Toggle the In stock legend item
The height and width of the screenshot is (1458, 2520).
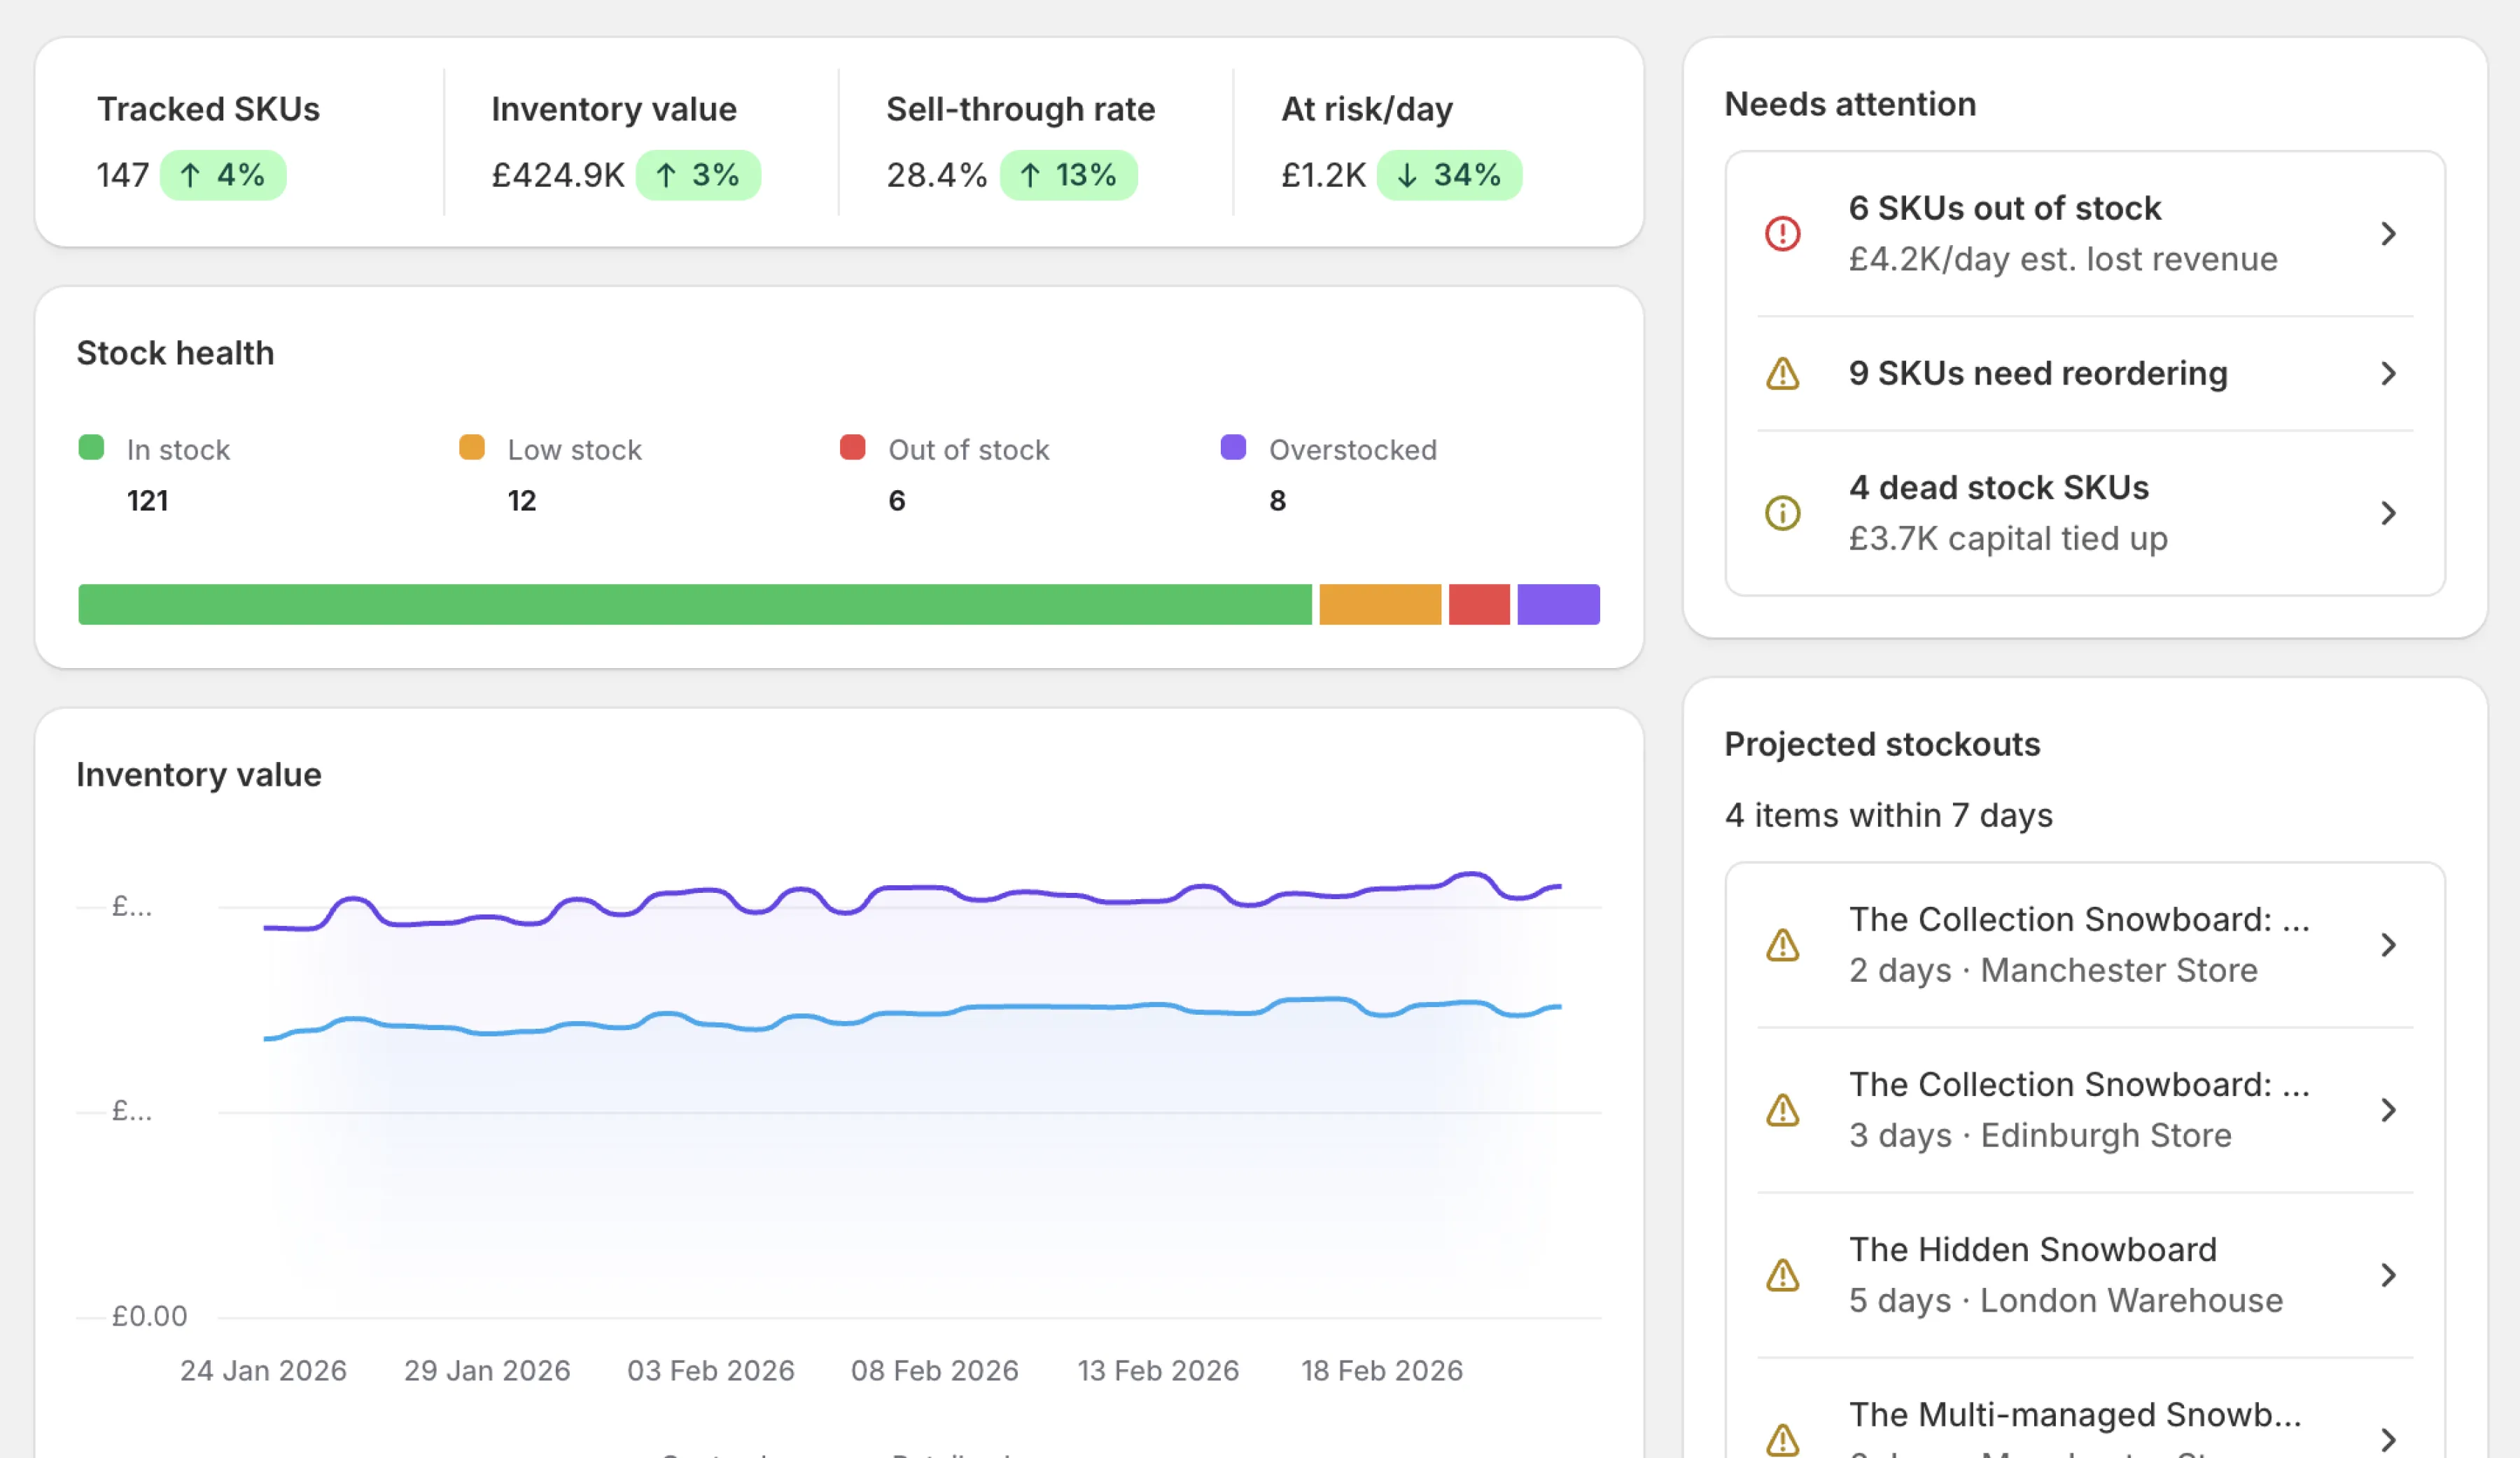click(x=155, y=450)
